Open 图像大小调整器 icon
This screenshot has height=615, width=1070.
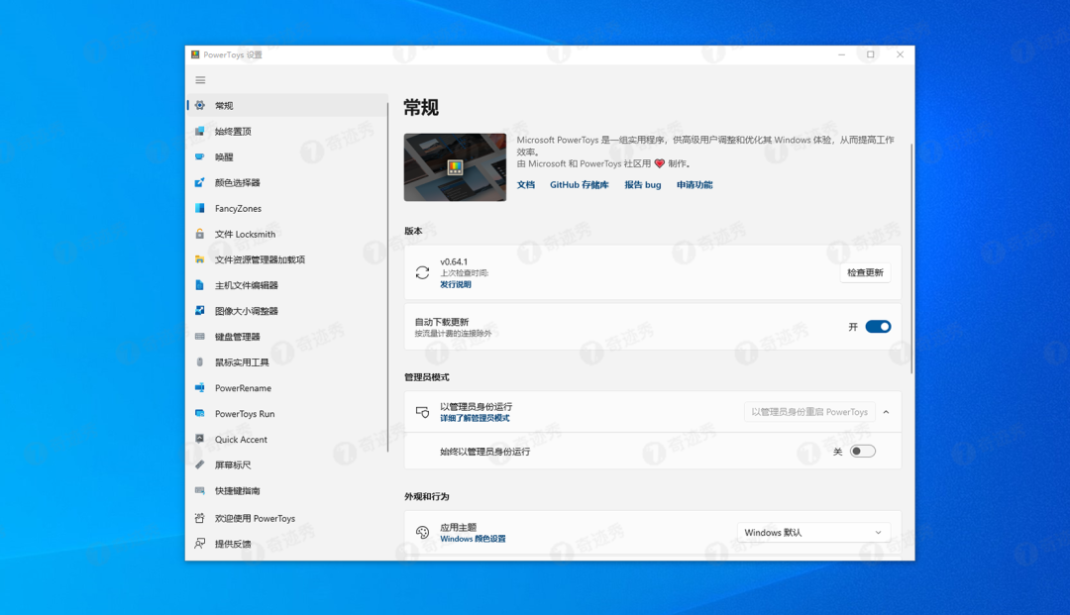[199, 311]
